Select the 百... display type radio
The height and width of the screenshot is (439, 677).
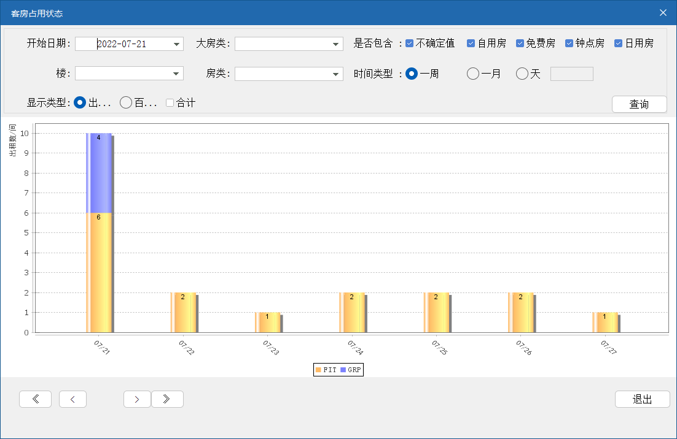[126, 102]
